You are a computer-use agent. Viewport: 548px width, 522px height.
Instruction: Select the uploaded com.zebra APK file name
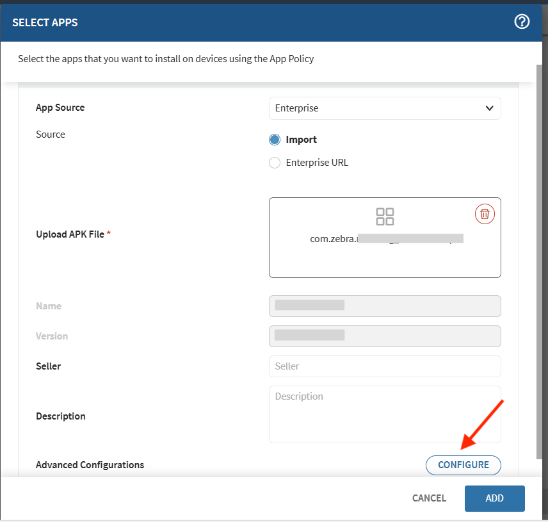385,239
